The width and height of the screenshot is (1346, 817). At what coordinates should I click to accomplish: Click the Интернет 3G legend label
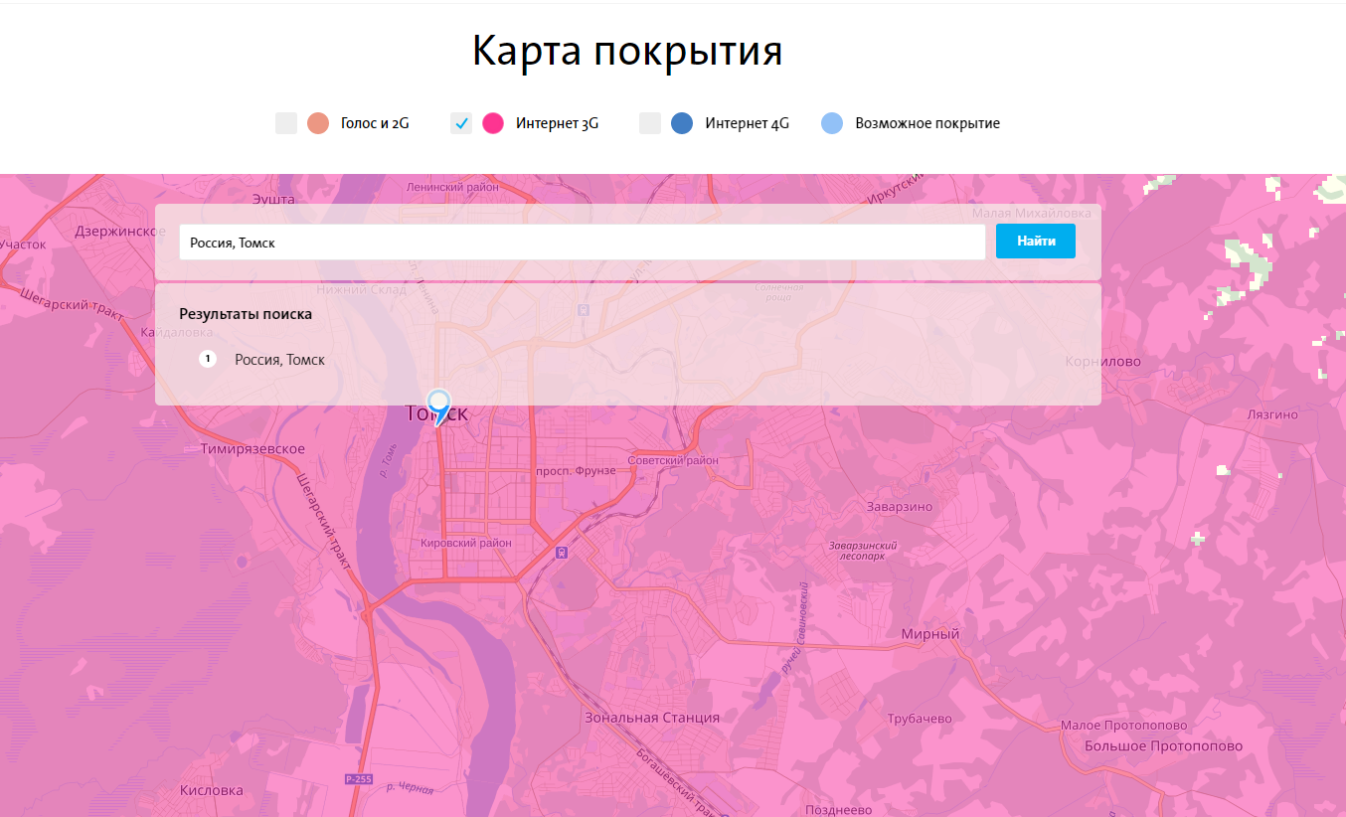(x=557, y=124)
